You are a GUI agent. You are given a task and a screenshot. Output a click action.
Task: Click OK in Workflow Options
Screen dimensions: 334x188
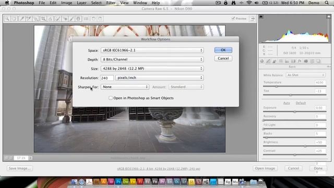click(x=223, y=50)
